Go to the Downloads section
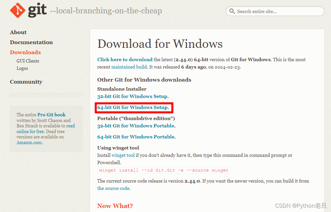This screenshot has width=331, height=212. 25,52
